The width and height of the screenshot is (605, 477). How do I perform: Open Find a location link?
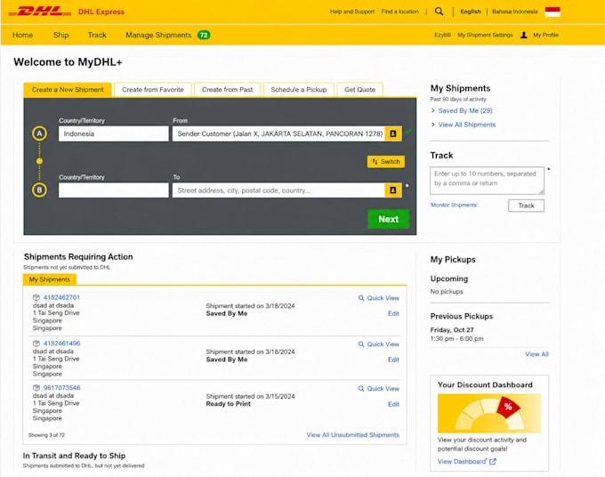(399, 12)
